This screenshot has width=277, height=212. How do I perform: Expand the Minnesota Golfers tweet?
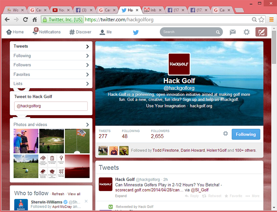[x=121, y=196]
